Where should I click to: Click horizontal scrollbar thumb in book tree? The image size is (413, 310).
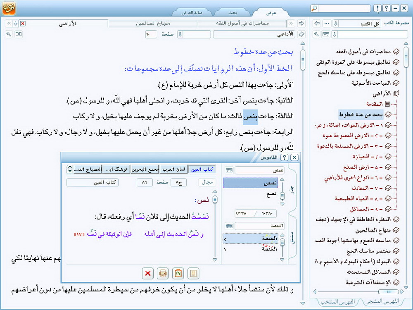click(388, 291)
